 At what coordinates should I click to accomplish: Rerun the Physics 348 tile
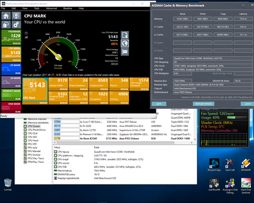pyautogui.click(x=124, y=89)
